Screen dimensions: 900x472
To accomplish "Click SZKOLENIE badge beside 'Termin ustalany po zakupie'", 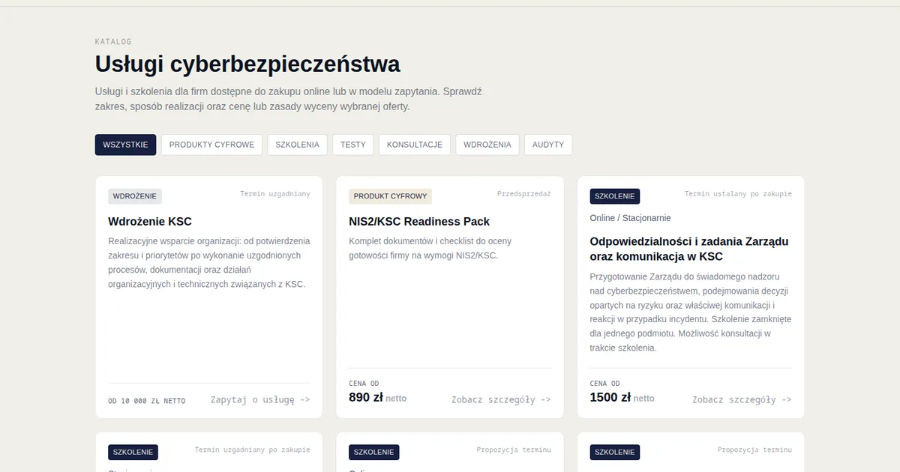I will (615, 196).
